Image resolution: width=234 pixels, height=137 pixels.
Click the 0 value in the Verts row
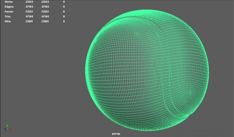(x=64, y=2)
